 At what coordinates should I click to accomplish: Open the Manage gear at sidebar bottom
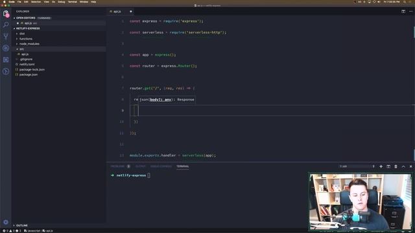(6, 222)
